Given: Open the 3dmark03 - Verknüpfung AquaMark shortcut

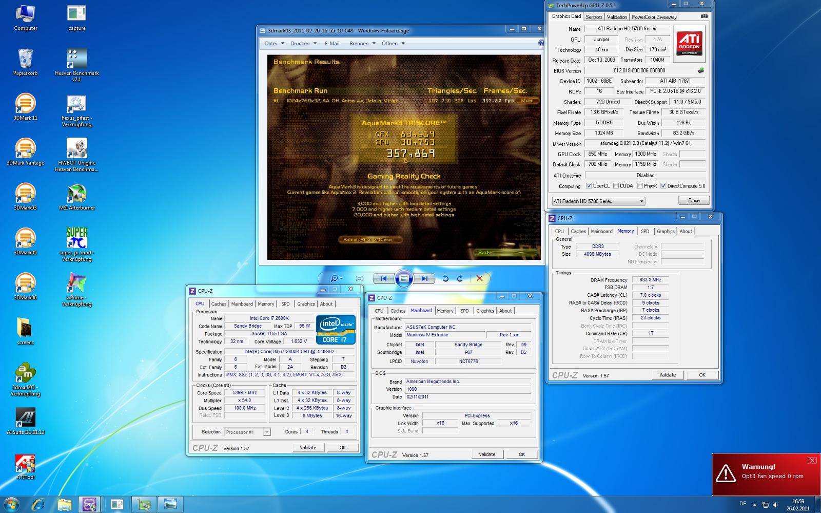Looking at the screenshot, I should [x=25, y=380].
